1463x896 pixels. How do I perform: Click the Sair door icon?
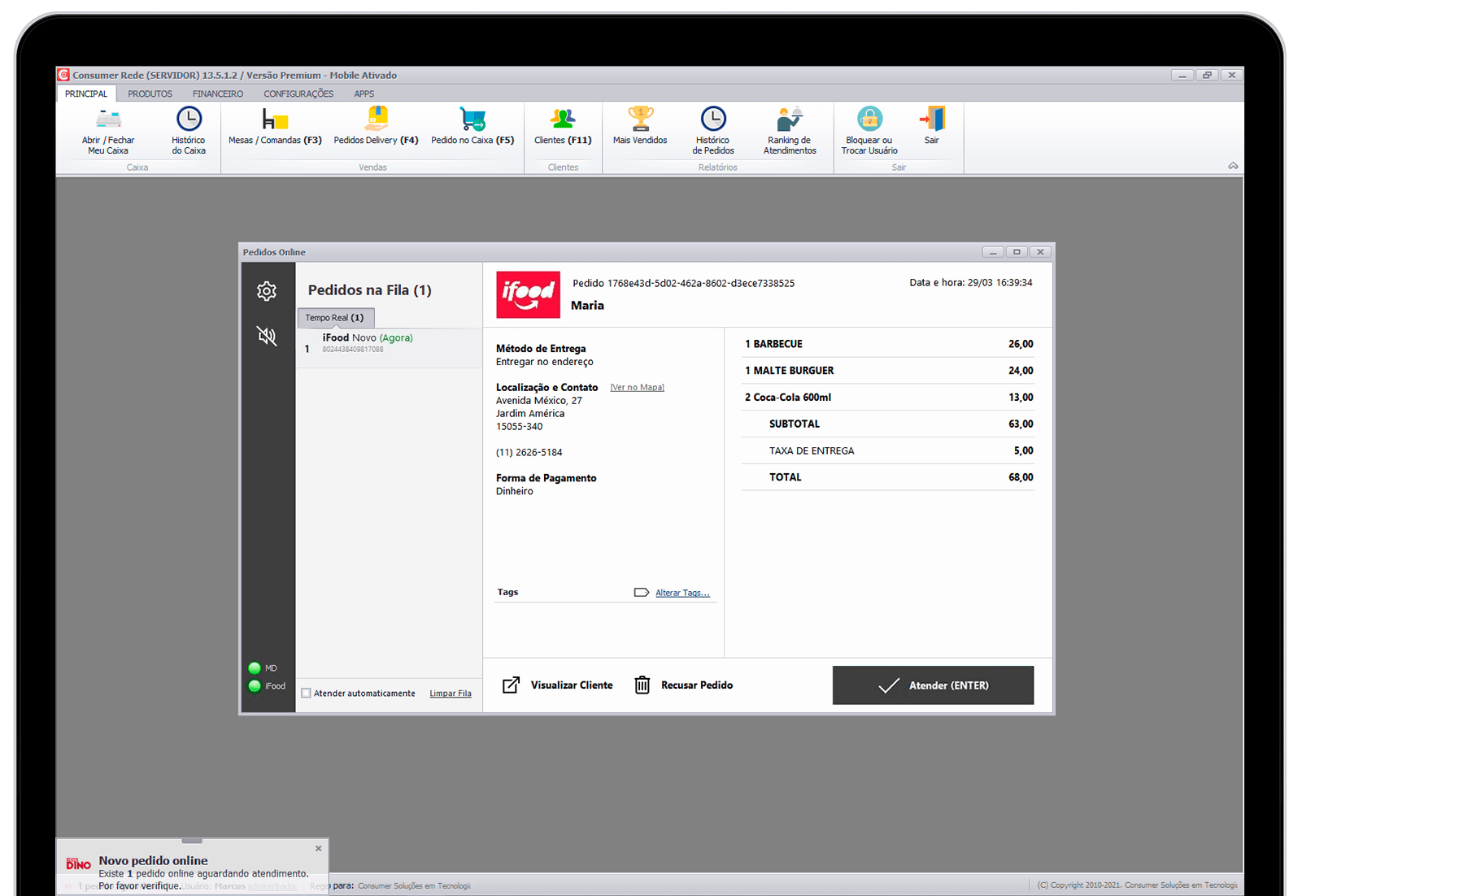click(932, 119)
